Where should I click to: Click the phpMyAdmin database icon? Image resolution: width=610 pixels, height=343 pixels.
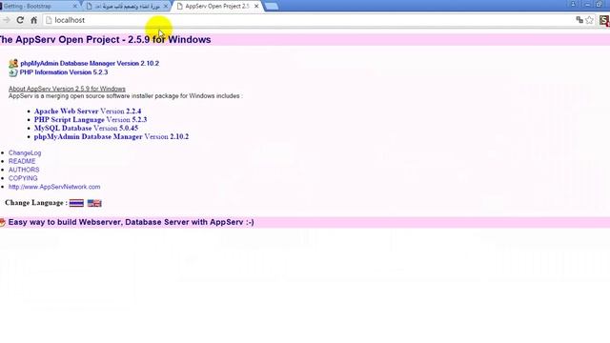point(13,63)
